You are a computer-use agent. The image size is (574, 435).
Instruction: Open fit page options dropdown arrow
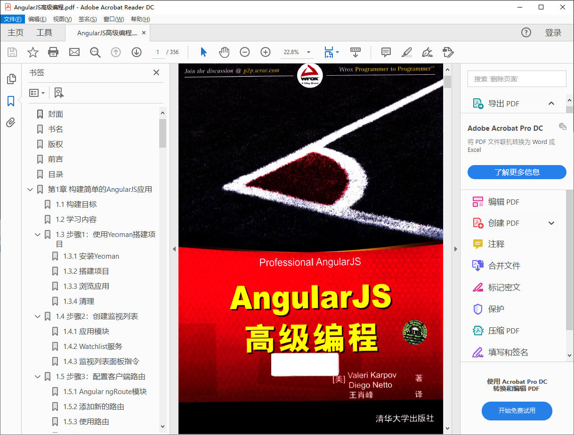pyautogui.click(x=337, y=52)
